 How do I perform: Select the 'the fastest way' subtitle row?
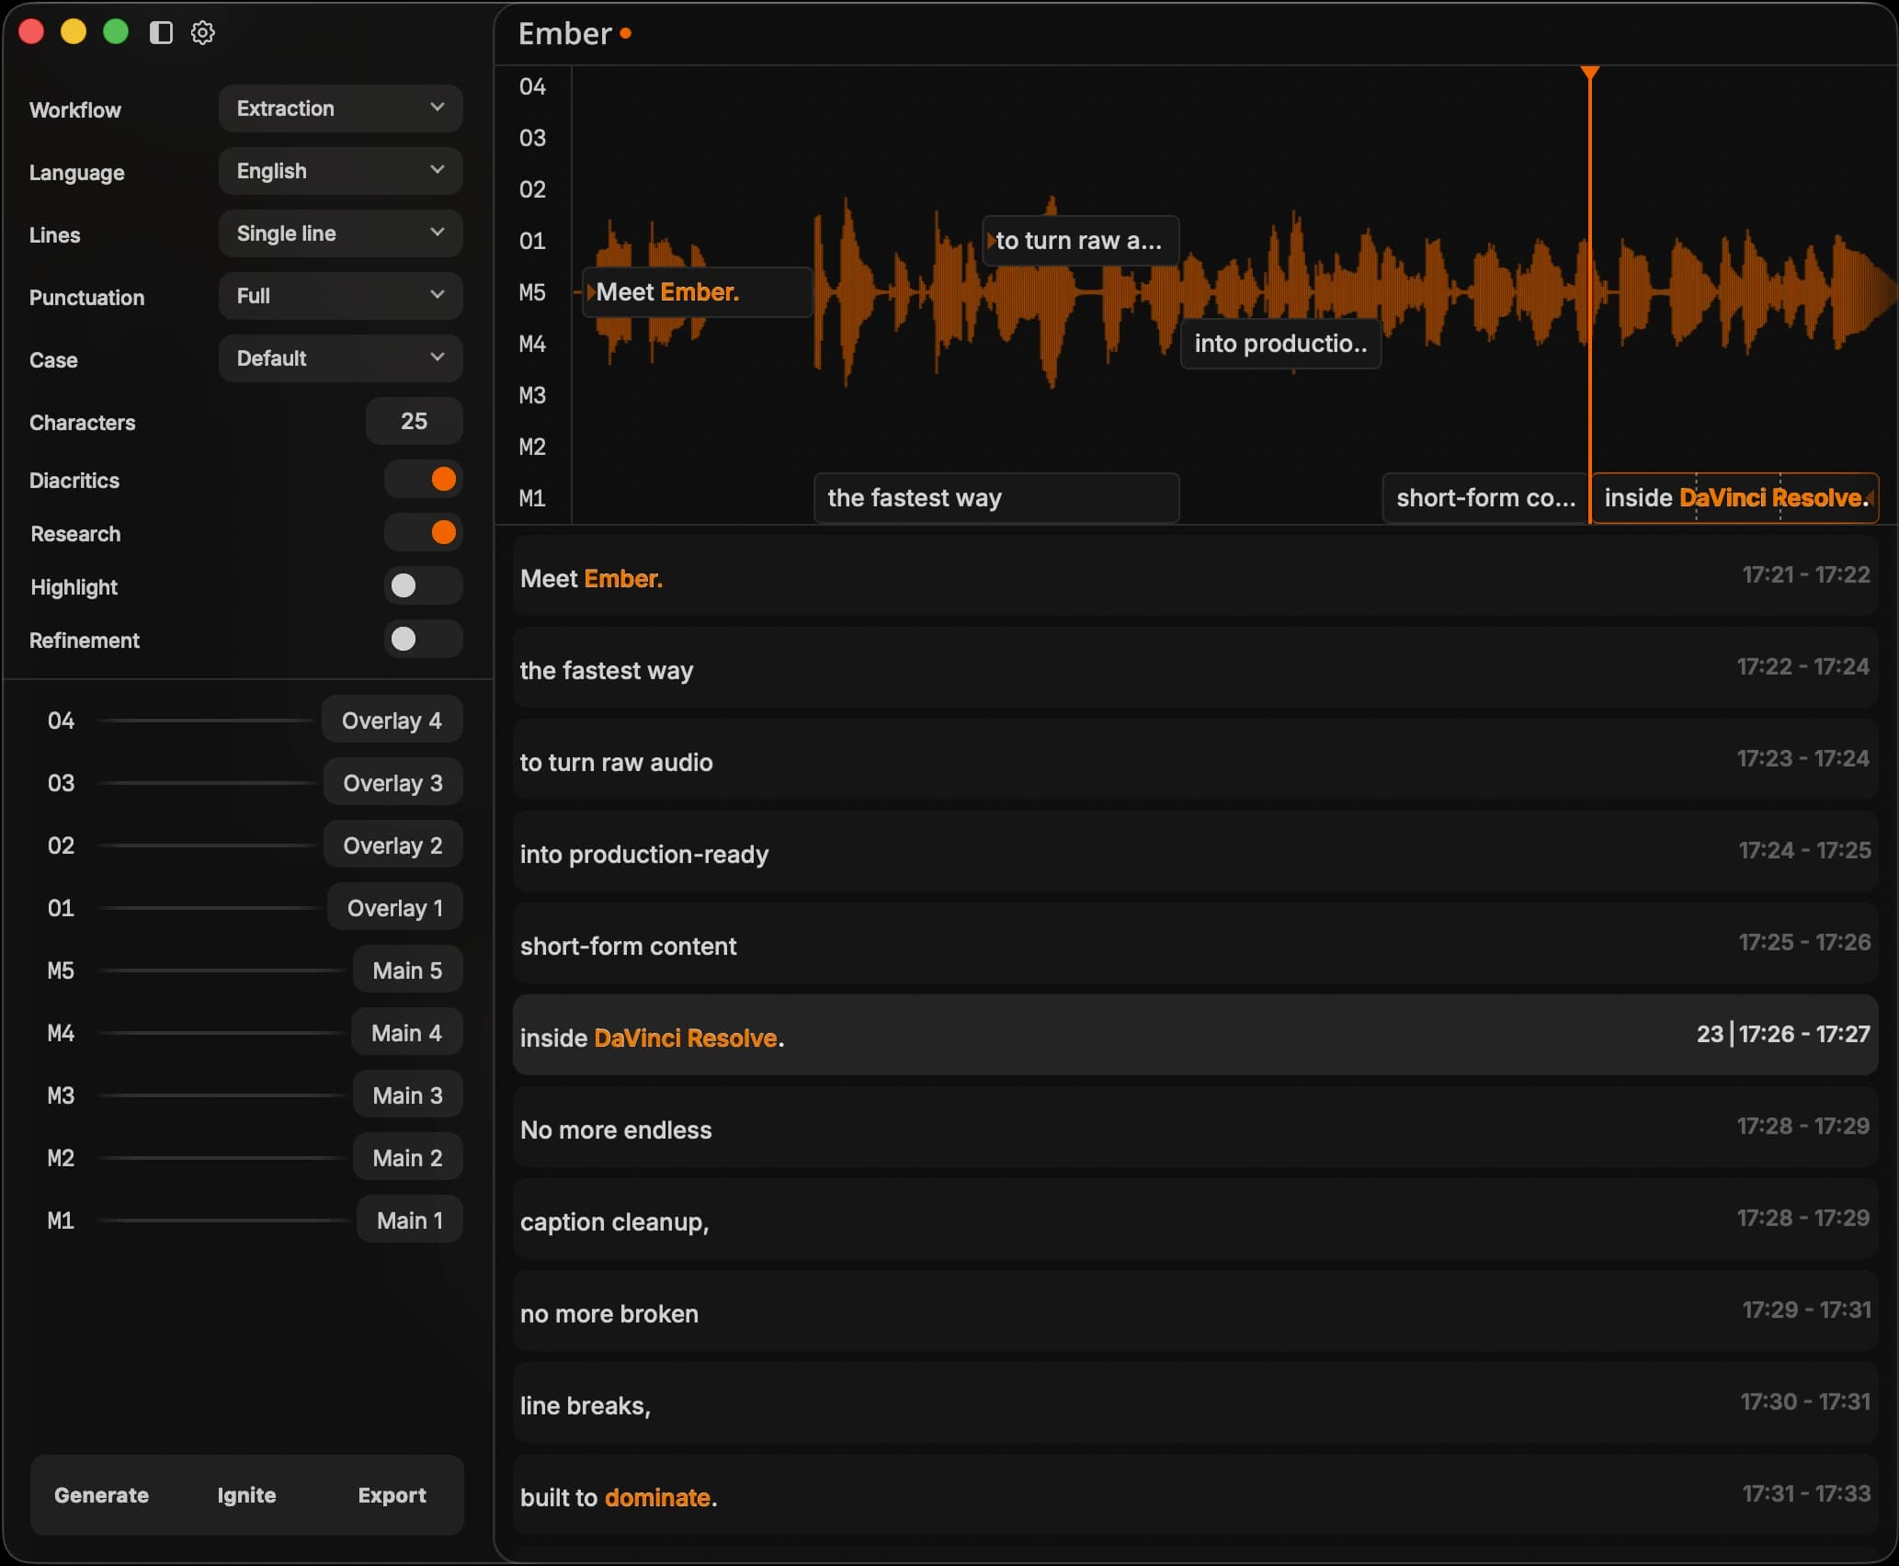(x=1195, y=668)
